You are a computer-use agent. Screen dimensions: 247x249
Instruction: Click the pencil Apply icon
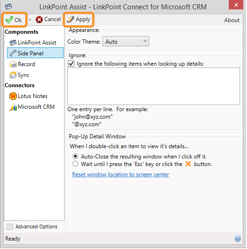[70, 19]
